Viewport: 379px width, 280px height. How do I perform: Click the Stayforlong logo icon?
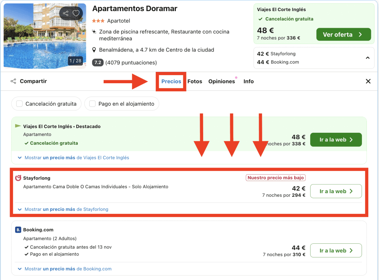pos(18,178)
